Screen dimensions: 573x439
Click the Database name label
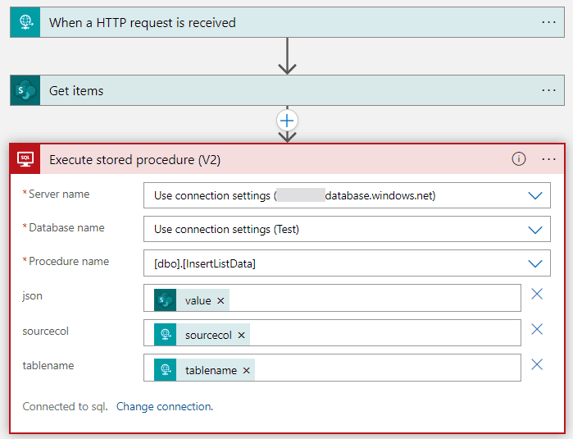click(66, 227)
